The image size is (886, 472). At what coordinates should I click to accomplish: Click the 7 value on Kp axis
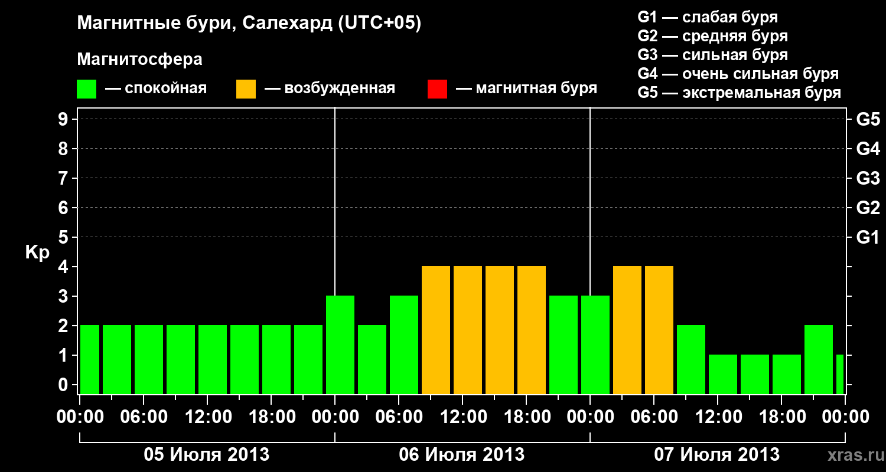pyautogui.click(x=64, y=178)
